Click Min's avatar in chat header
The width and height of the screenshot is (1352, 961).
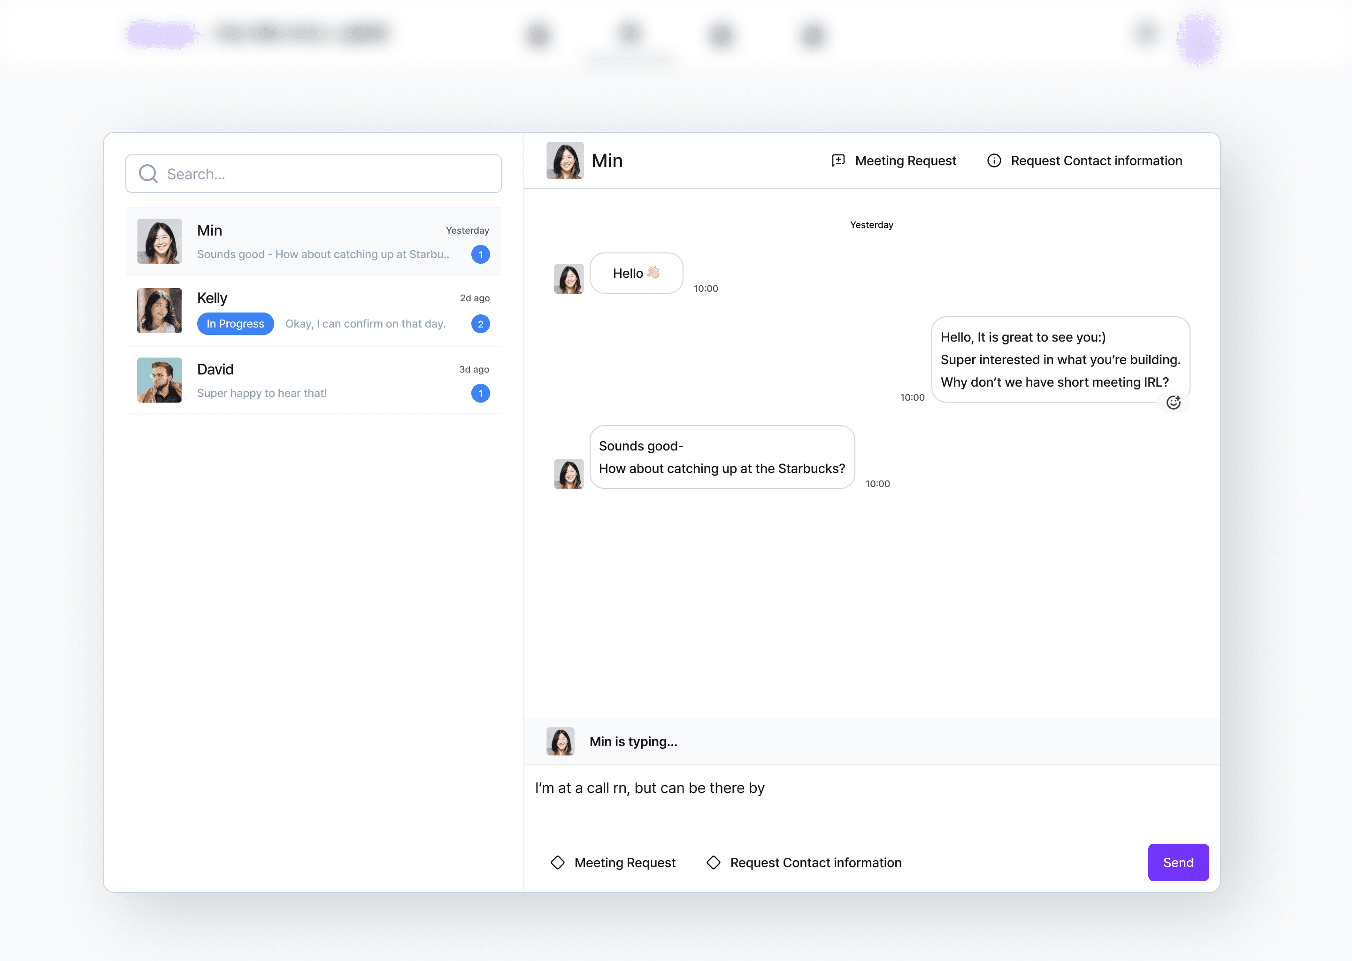[565, 160]
